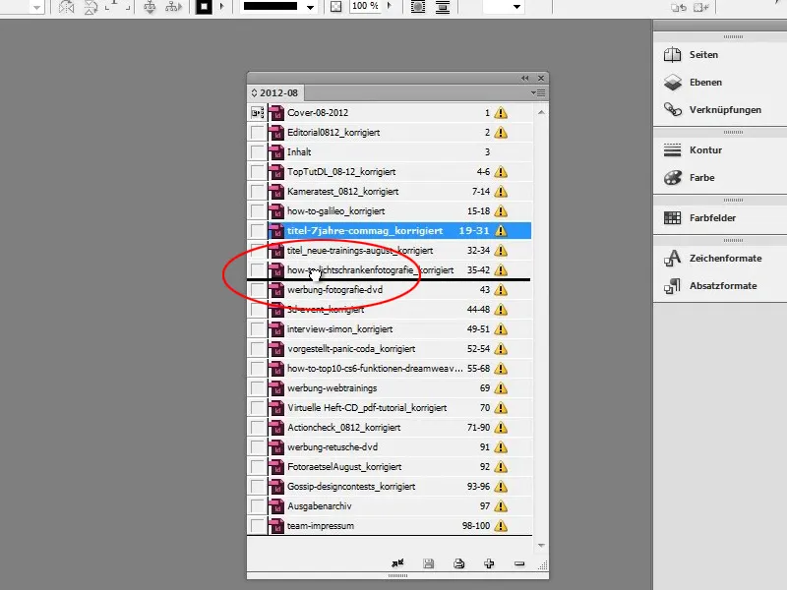
Task: Toggle style source box for TopTutDL_08-12_korrigiert
Action: pos(258,171)
